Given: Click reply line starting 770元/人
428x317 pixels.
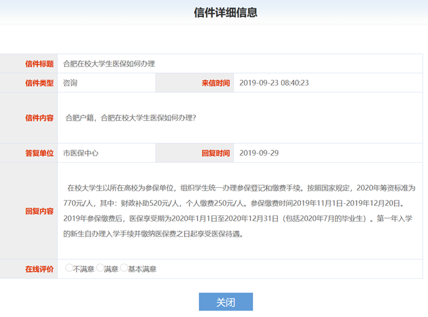Looking at the screenshot, I should pyautogui.click(x=235, y=204).
